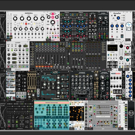Image resolution: width=135 pixels, height=135 pixels.
Task: Click the master fader on MixMaster
Action: click(x=69, y=54)
